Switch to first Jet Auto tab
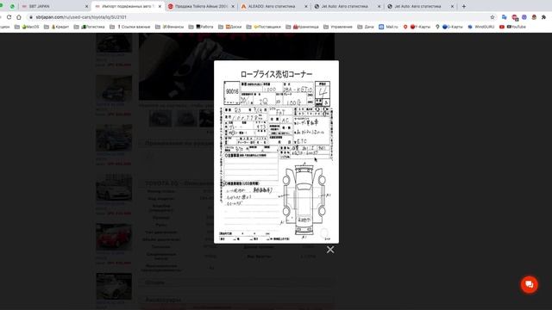The width and height of the screenshot is (552, 310). click(347, 6)
